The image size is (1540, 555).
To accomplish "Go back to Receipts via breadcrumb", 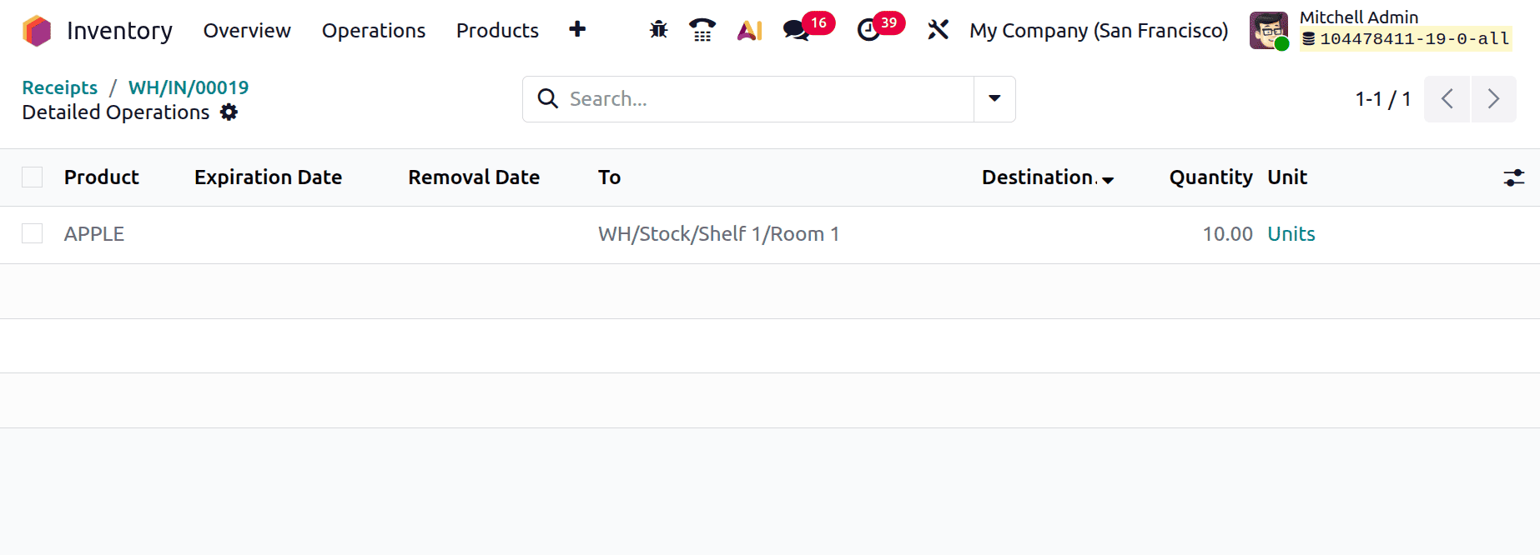I will (59, 87).
